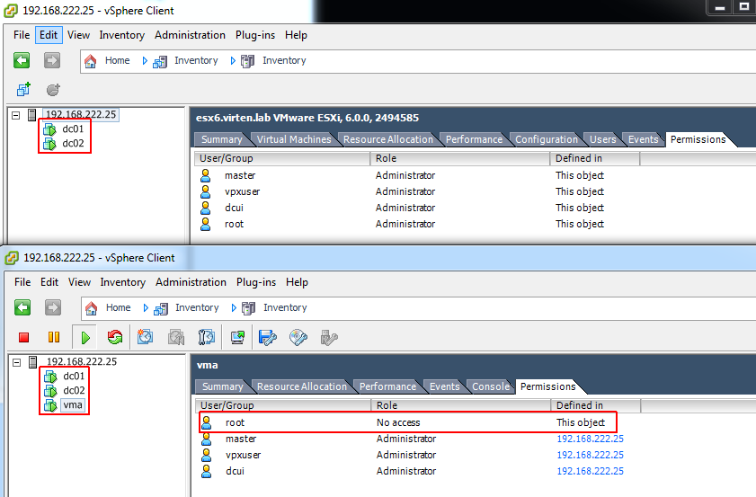Click the Home breadcrumb text in the esx6.virten.lab window
The height and width of the screenshot is (497, 756).
[x=118, y=61]
